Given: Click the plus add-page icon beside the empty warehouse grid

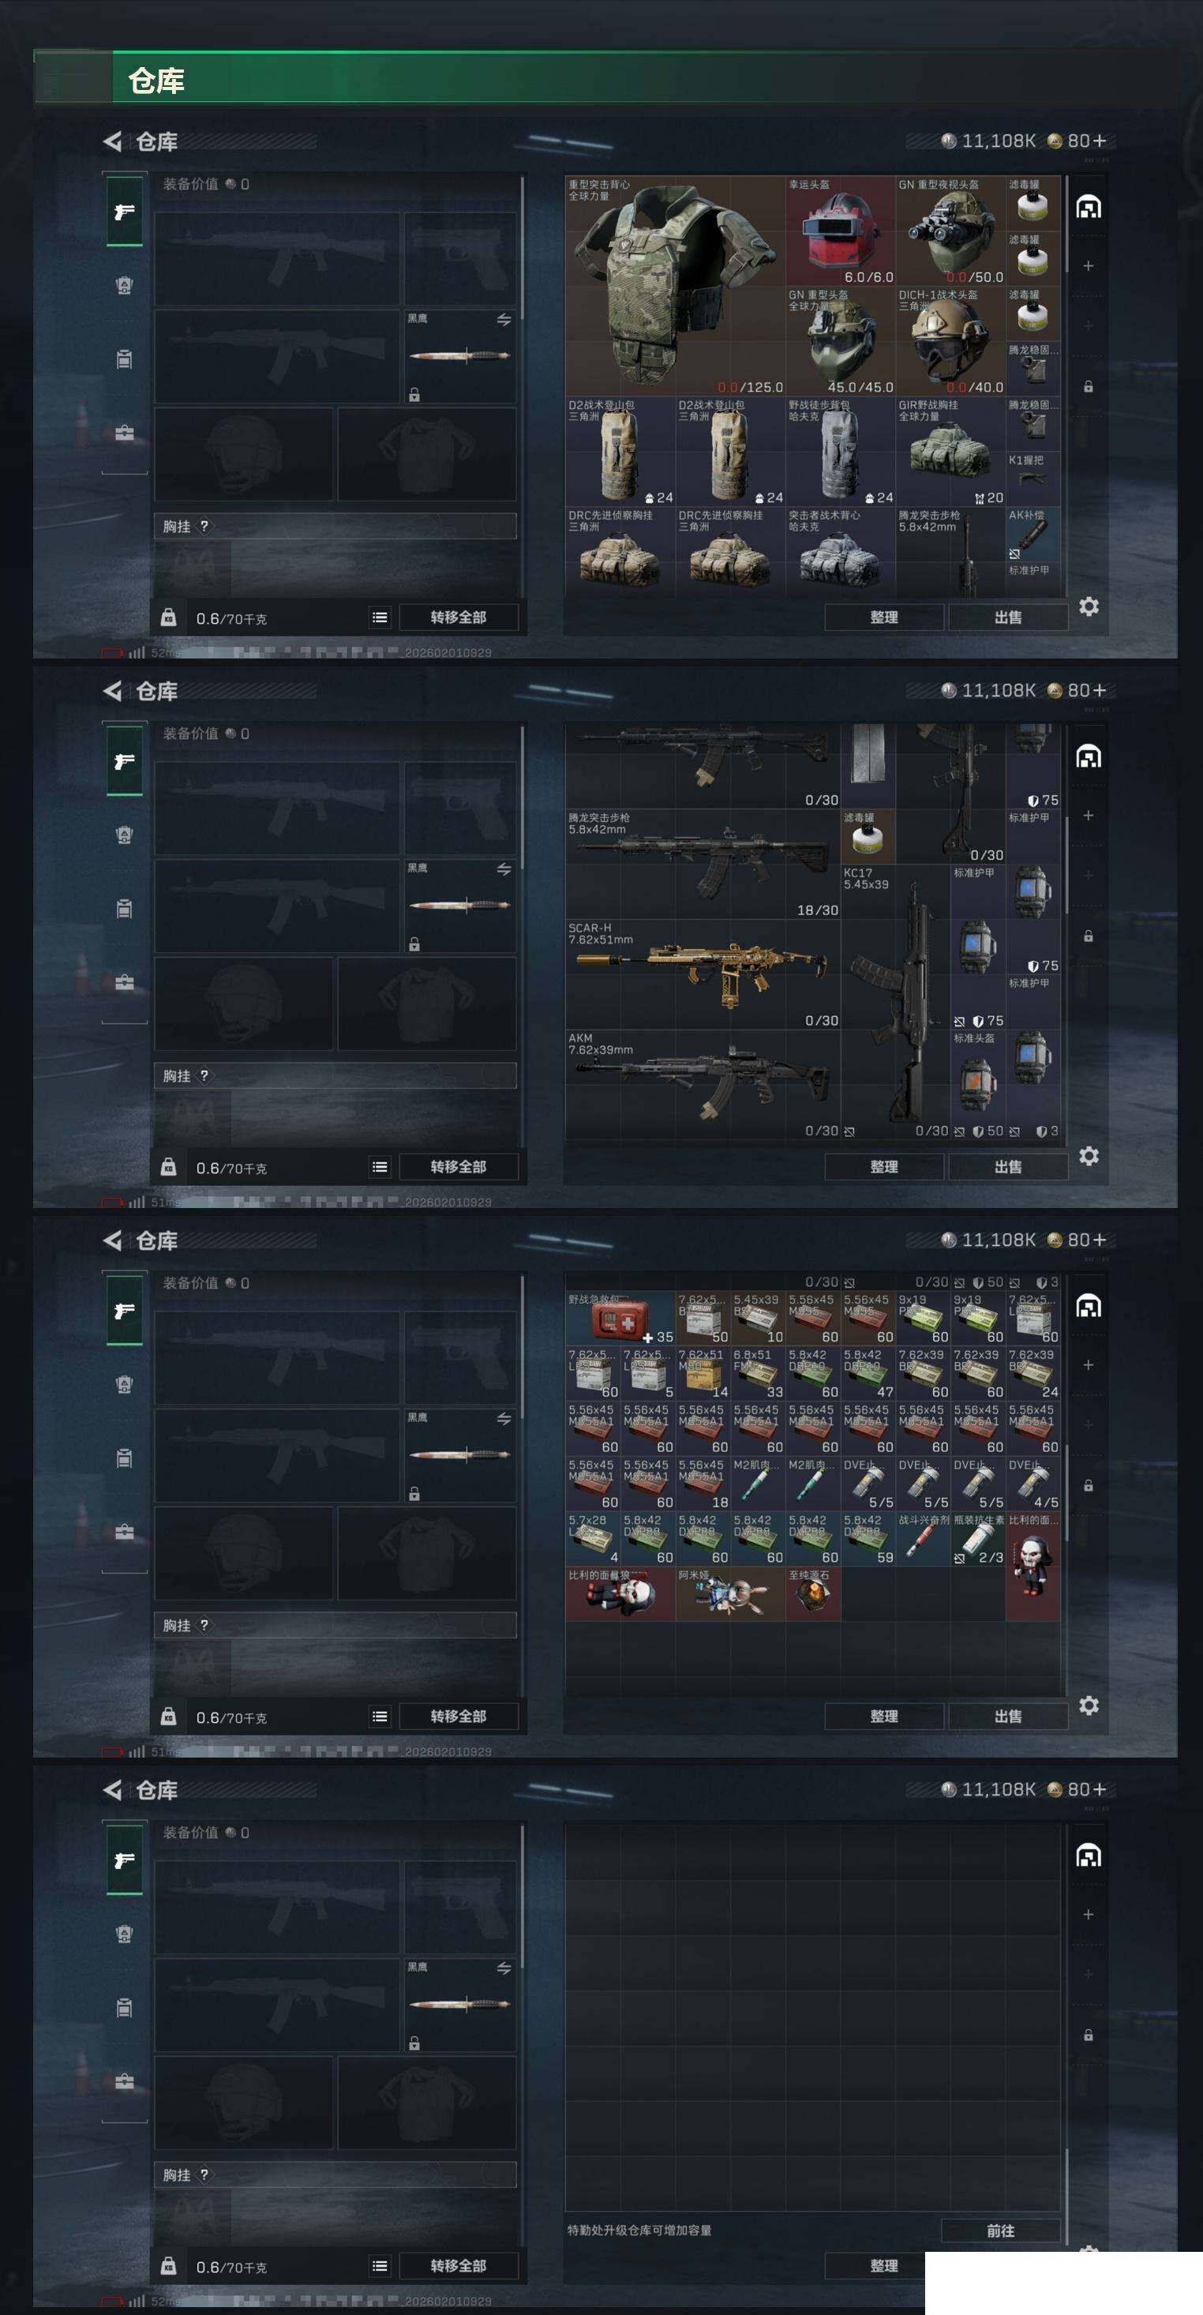Looking at the screenshot, I should pyautogui.click(x=1088, y=1914).
